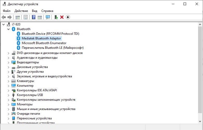Open the Вид menu
203x130 pixels.
pos(35,11)
